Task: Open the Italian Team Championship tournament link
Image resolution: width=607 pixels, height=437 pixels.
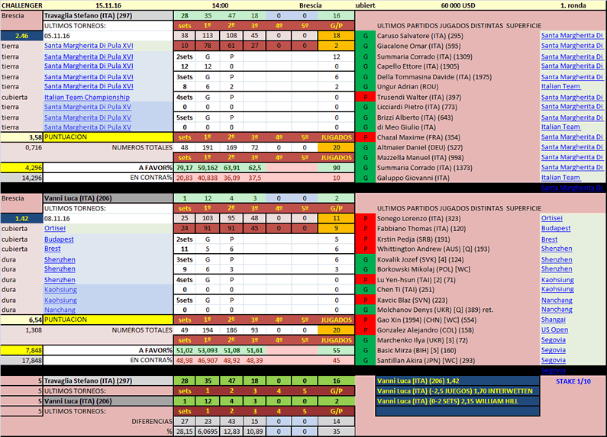Action: [87, 97]
